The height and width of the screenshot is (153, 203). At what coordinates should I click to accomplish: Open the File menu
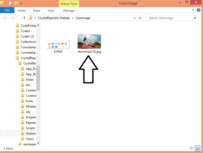(x=7, y=10)
